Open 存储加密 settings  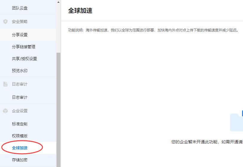(20, 160)
